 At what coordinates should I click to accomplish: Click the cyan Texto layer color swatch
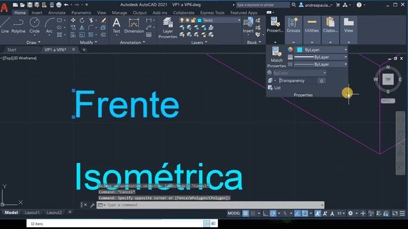point(200,20)
